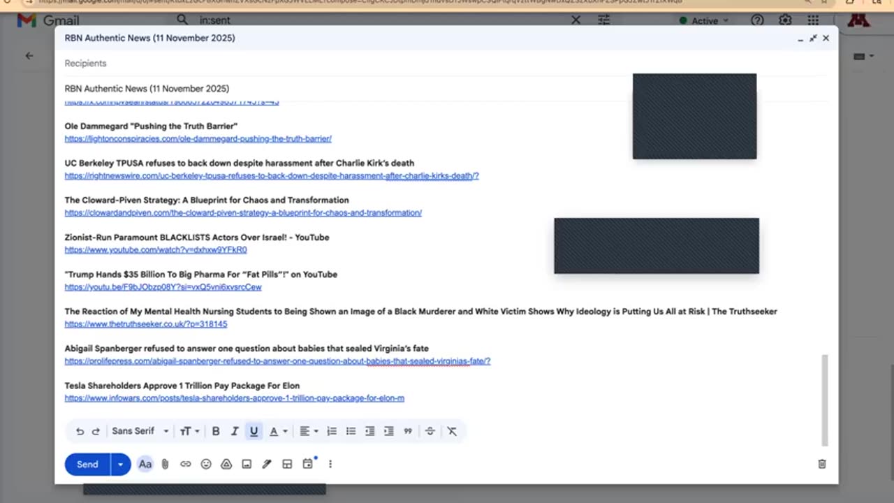Open the text alignment dropdown
Image resolution: width=894 pixels, height=503 pixels.
coord(308,432)
